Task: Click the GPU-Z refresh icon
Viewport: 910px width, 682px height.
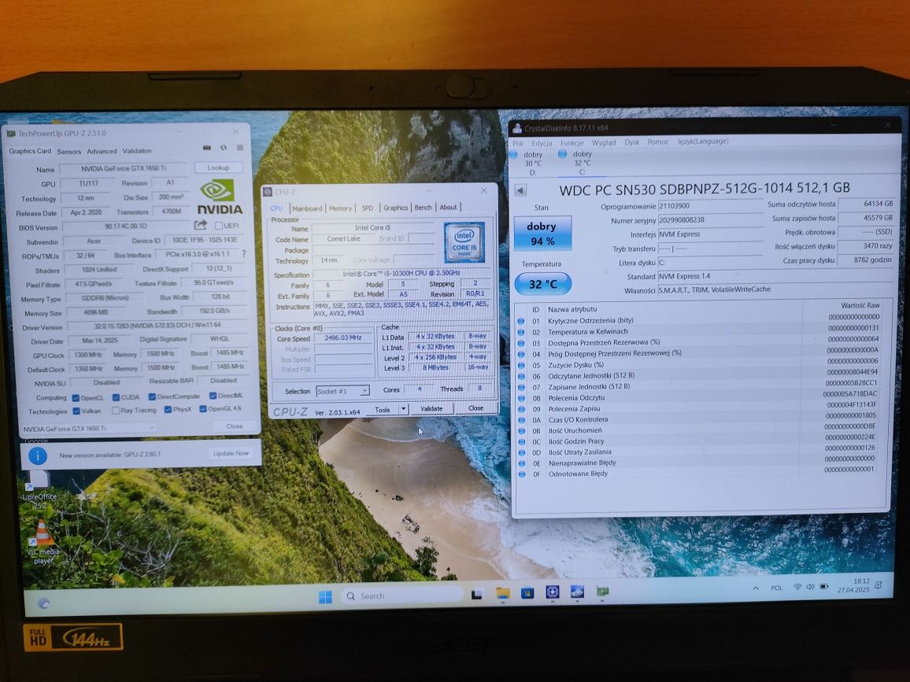Action: click(x=224, y=148)
